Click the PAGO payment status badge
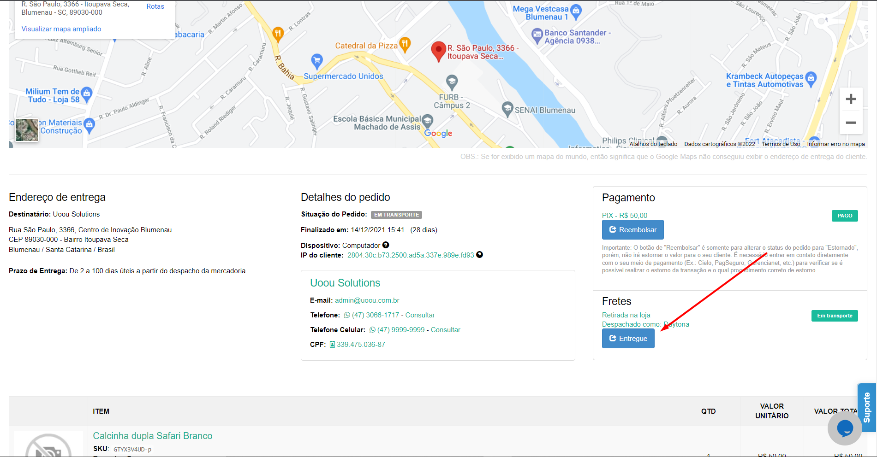Viewport: 877px width, 457px height. point(845,216)
